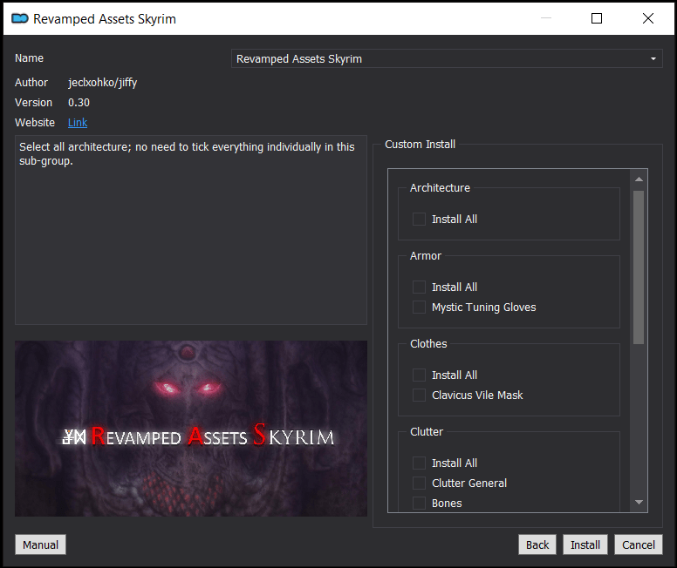Open the Website Link
The height and width of the screenshot is (568, 677).
(x=78, y=123)
